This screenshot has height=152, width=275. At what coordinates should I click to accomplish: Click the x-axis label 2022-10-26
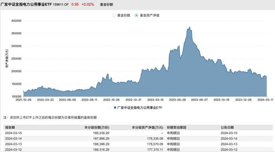point(112,100)
